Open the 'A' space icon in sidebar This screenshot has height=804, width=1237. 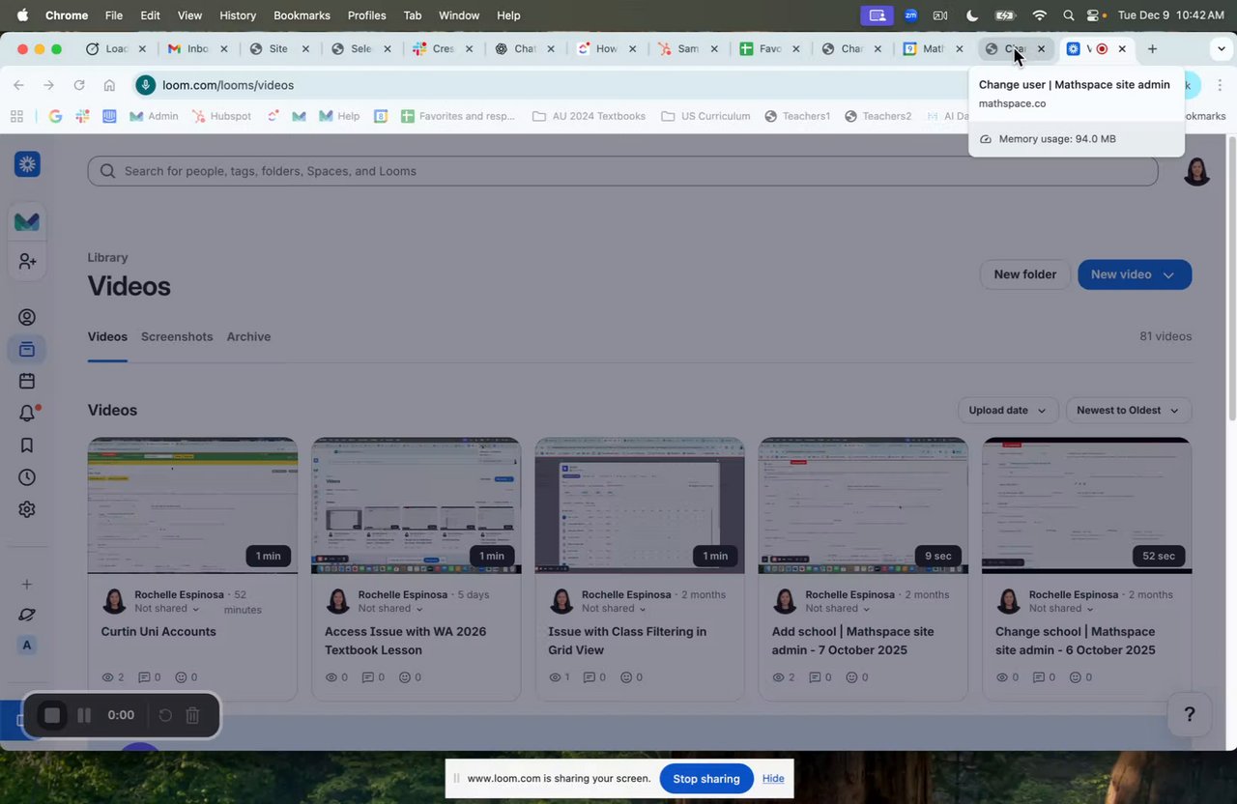27,646
